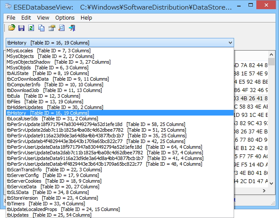The width and height of the screenshot is (279, 218).
Task: Select MSysLocales table in dropdown list
Action: [x=120, y=51]
